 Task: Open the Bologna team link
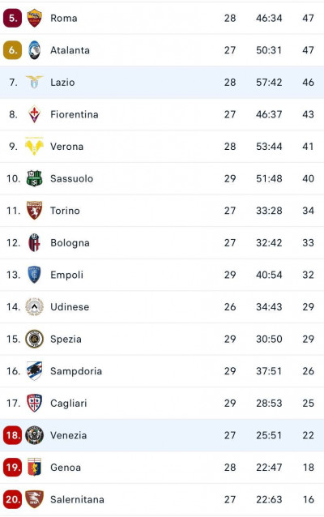70,242
